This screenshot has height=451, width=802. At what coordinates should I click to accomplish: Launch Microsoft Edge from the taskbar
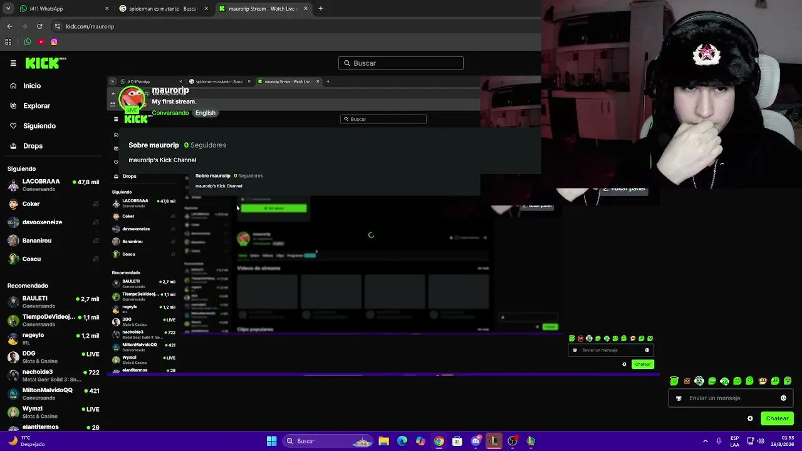402,441
